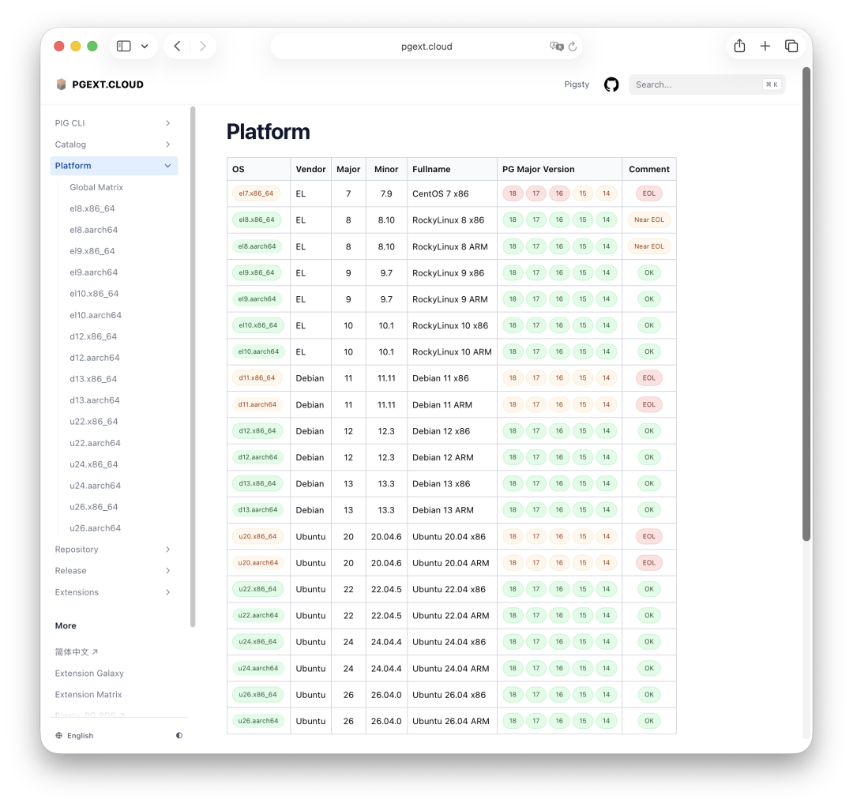Click the d12.x86_64 OS badge in table
This screenshot has height=807, width=853.
[257, 430]
